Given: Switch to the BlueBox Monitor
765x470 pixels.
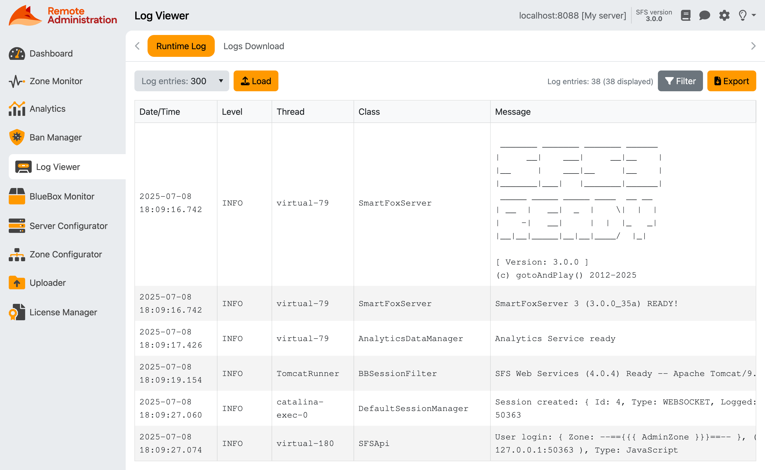Looking at the screenshot, I should [x=62, y=196].
